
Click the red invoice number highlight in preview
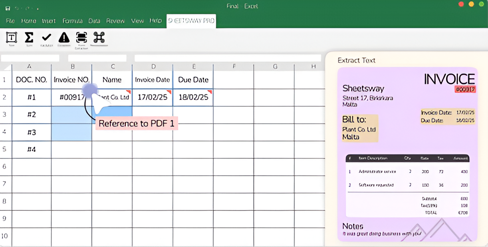[465, 89]
